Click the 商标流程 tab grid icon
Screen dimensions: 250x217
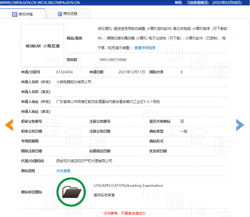click(x=60, y=14)
